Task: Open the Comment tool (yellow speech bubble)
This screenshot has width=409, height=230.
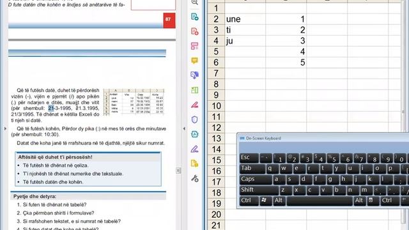Action: (x=194, y=61)
